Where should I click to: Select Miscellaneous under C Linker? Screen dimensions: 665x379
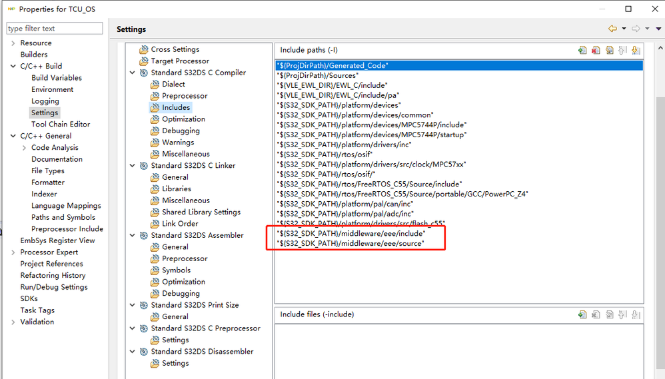coord(186,200)
